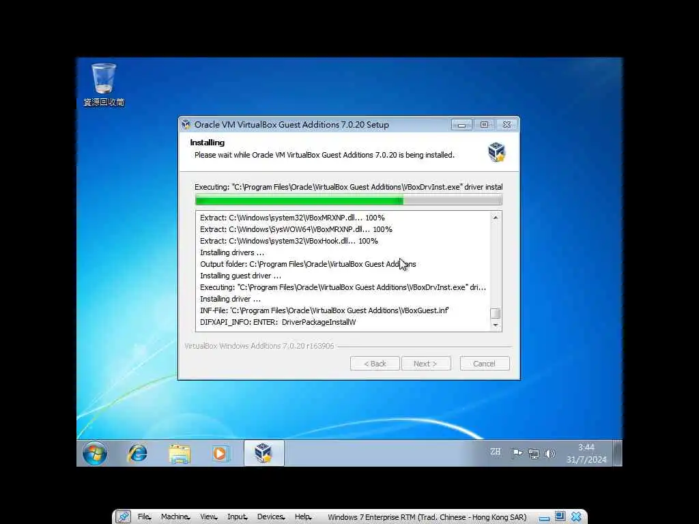
Task: Launch Internet Explorer from the taskbar
Action: (x=137, y=453)
